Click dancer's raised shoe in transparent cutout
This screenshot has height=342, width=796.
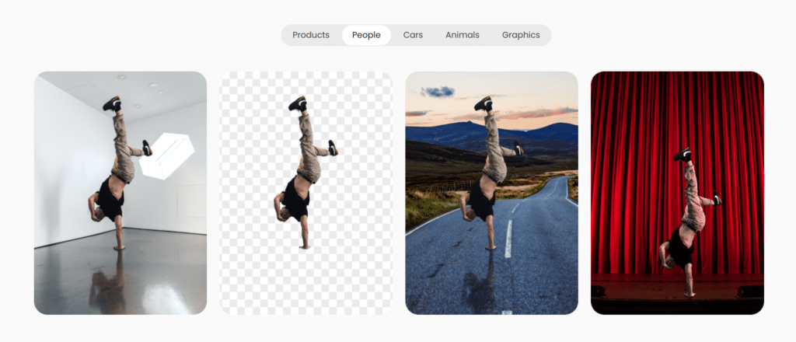(298, 103)
